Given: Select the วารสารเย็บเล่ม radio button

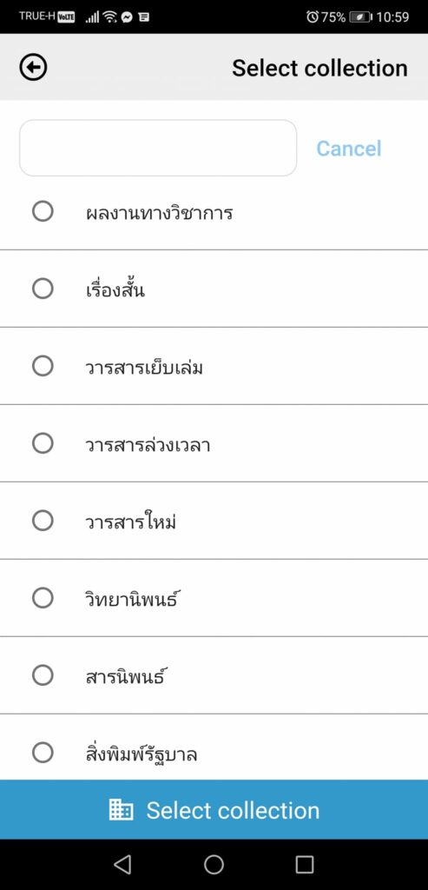Looking at the screenshot, I should pyautogui.click(x=43, y=366).
